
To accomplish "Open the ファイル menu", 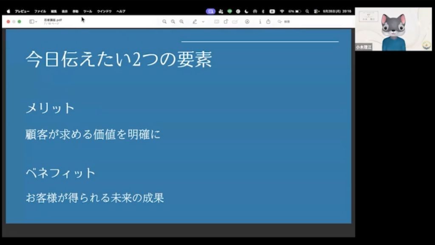I will click(40, 11).
